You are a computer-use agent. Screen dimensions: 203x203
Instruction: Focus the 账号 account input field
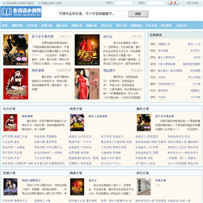tap(123, 3)
